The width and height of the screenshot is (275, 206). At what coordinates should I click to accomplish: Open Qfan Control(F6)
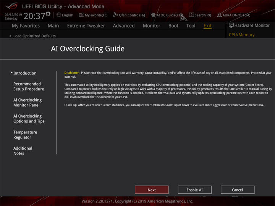pyautogui.click(x=132, y=15)
